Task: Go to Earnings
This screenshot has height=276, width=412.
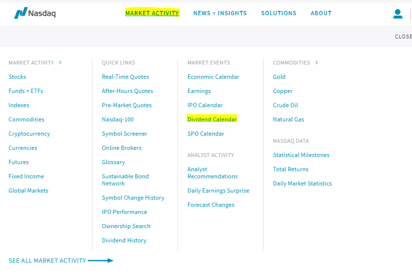Action: (199, 91)
